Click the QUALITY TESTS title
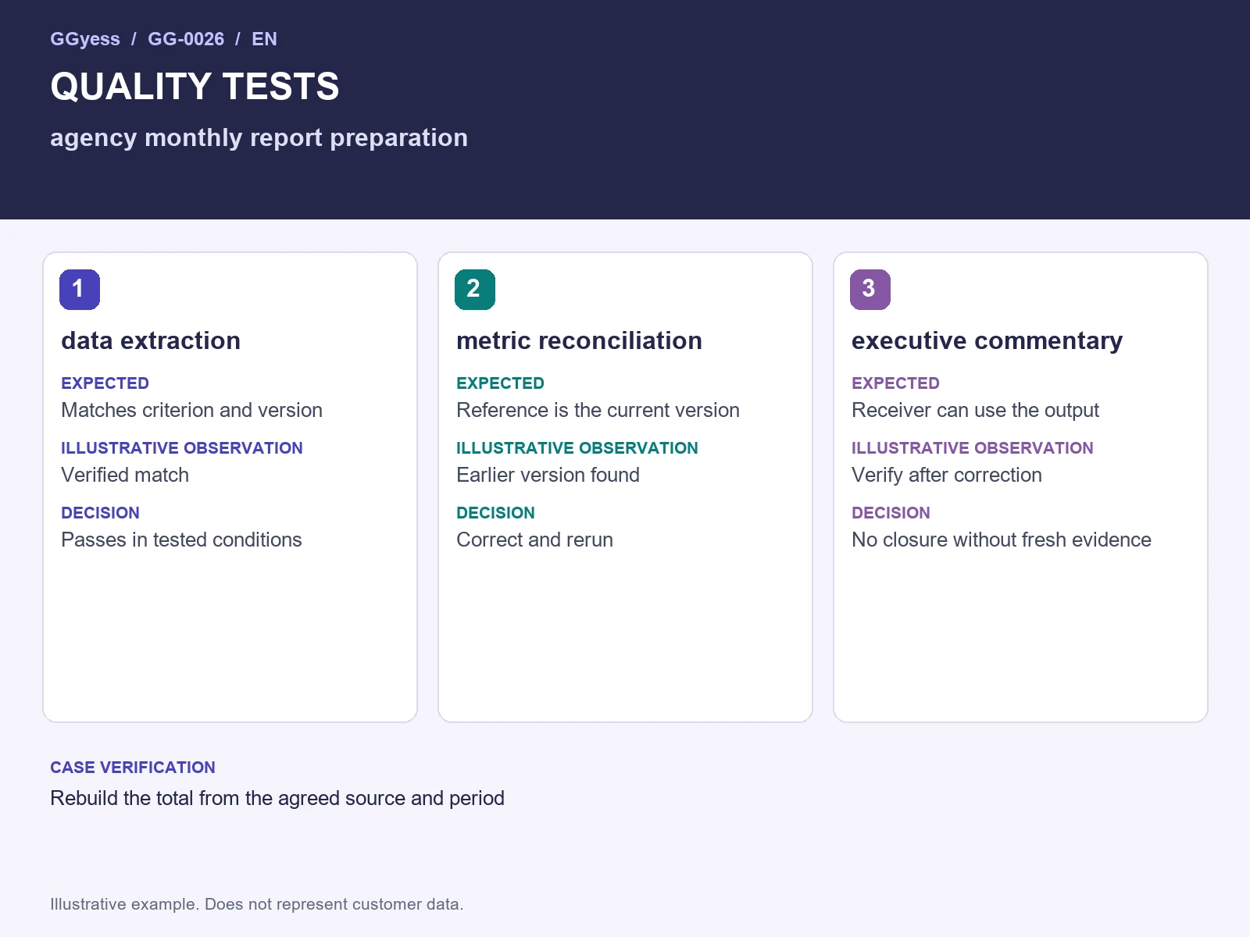Viewport: 1250px width, 937px height. (195, 87)
